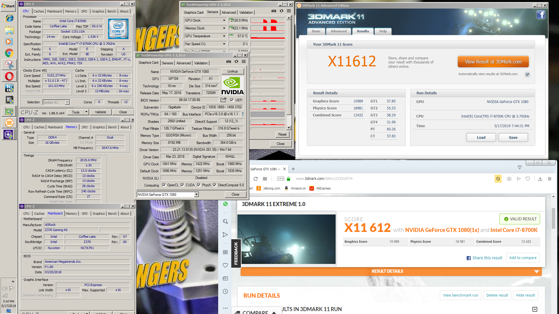
Task: Refresh GPU-Z front window data
Action: pyautogui.click(x=236, y=62)
